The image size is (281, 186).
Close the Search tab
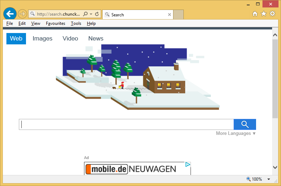pyautogui.click(x=170, y=15)
